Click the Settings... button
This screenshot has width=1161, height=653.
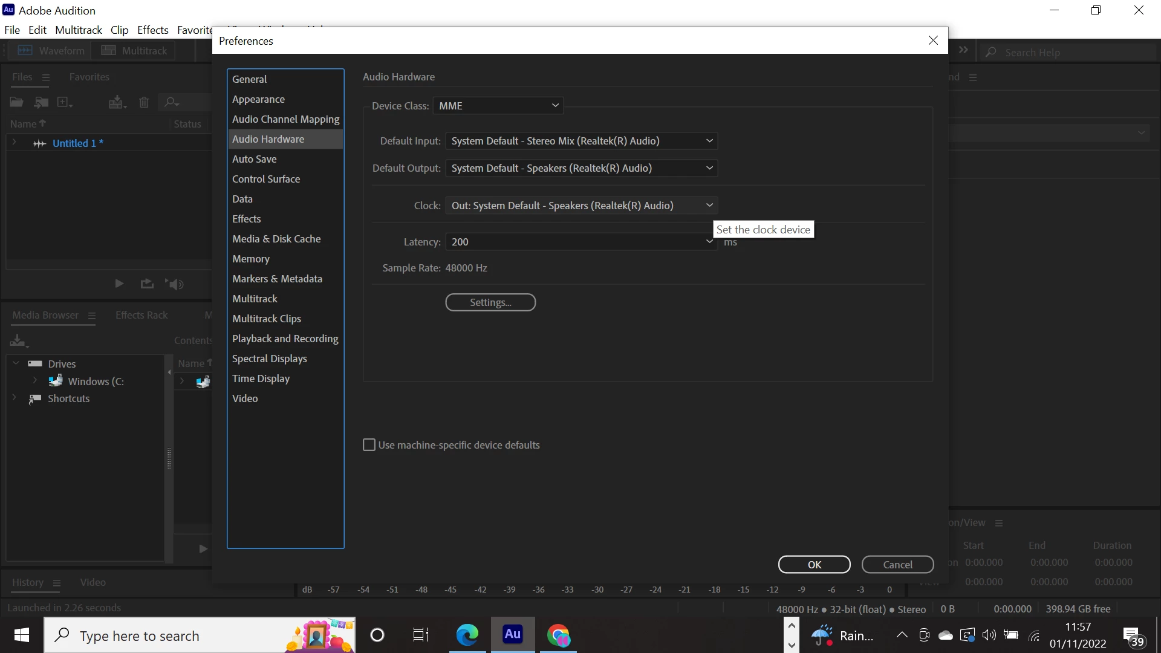[490, 302]
